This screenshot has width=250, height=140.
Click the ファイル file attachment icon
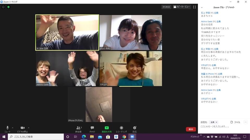[235, 122]
